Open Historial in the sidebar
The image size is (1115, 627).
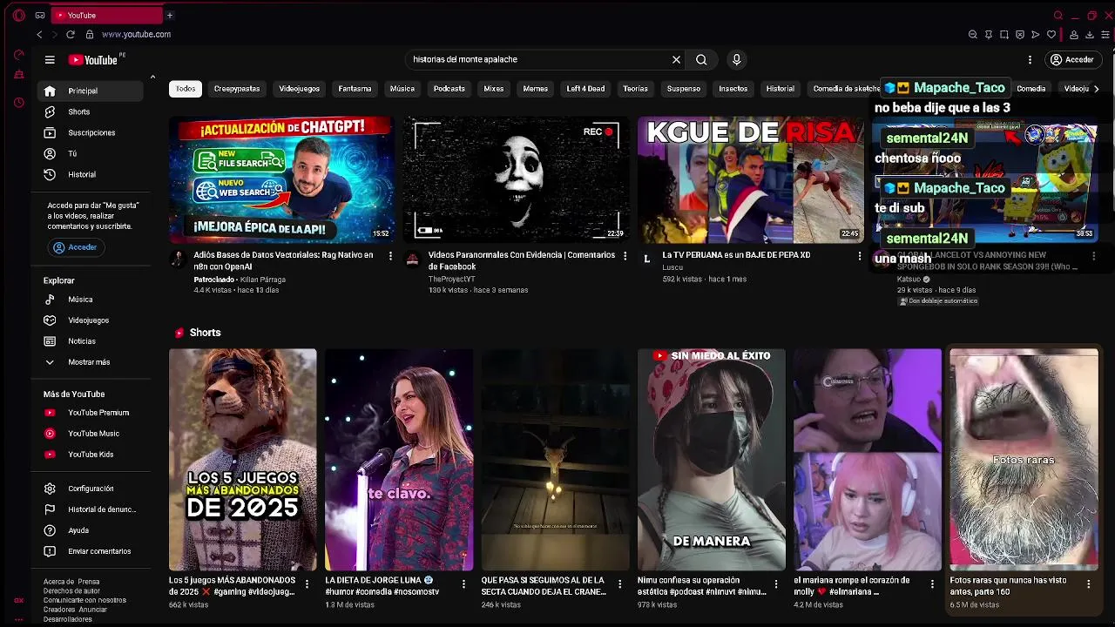point(90,174)
